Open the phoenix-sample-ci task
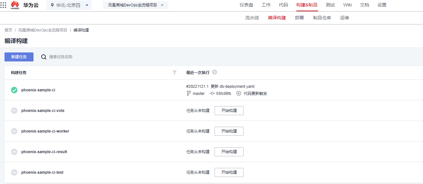Viewport: 423px width, 184px height. click(x=38, y=90)
